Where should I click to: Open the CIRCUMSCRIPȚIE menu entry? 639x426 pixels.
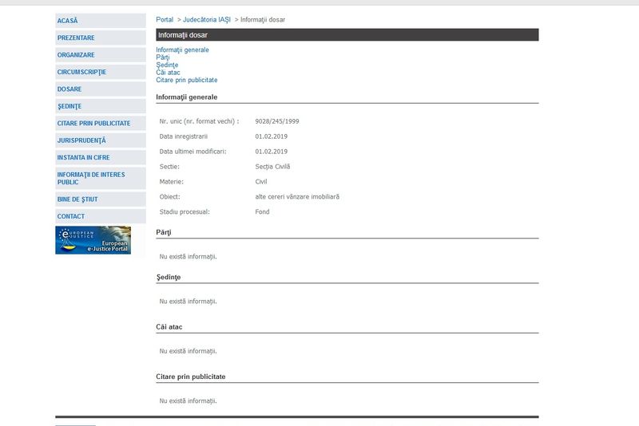81,72
